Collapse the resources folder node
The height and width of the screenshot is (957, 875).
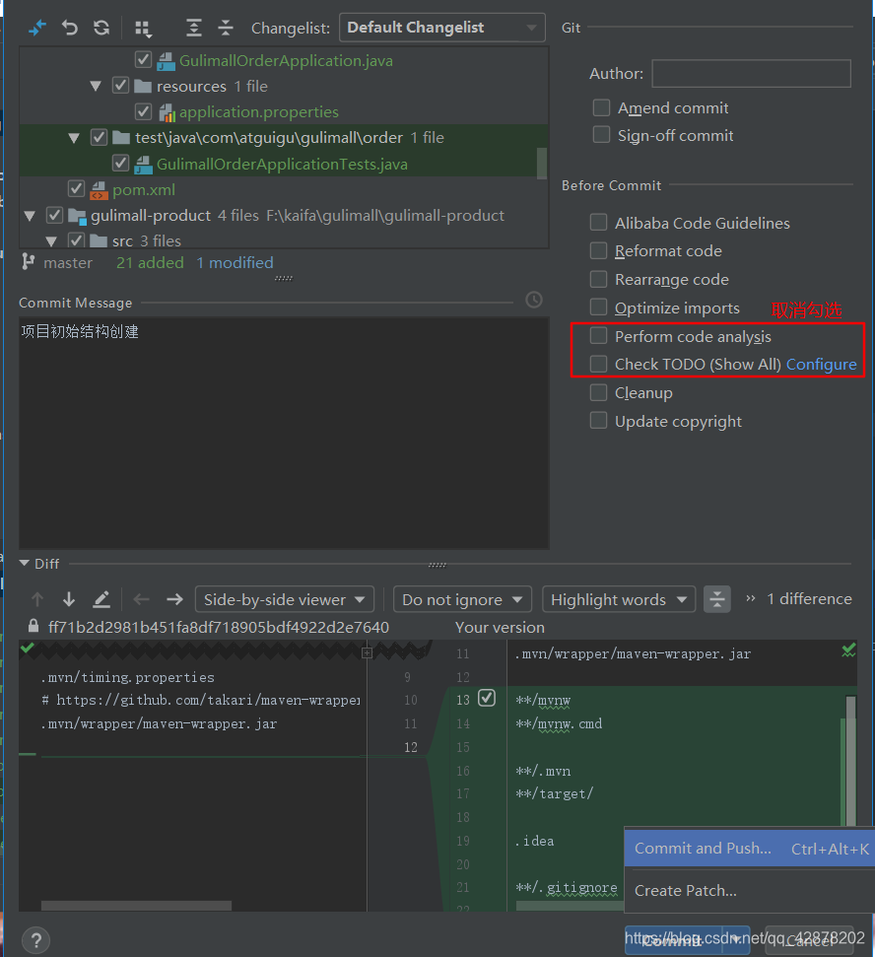click(x=96, y=86)
